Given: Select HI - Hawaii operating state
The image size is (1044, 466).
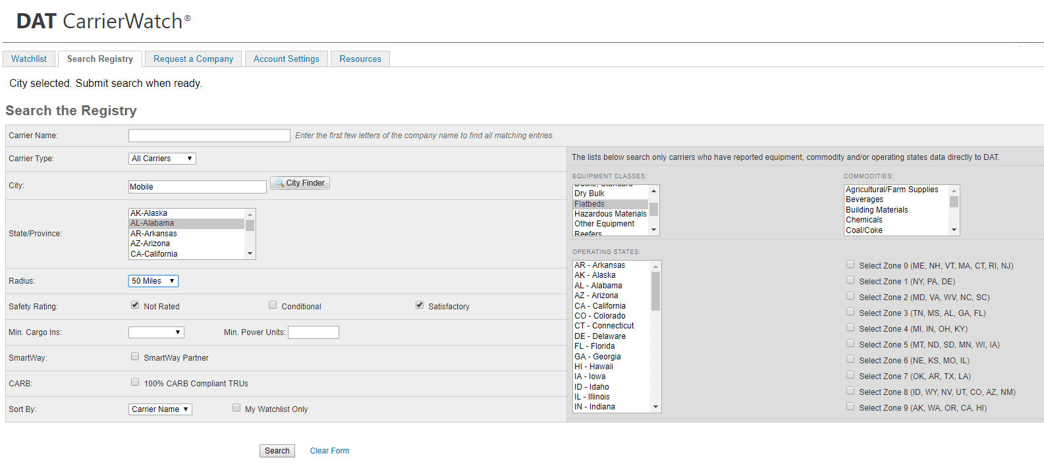Looking at the screenshot, I should pos(612,367).
